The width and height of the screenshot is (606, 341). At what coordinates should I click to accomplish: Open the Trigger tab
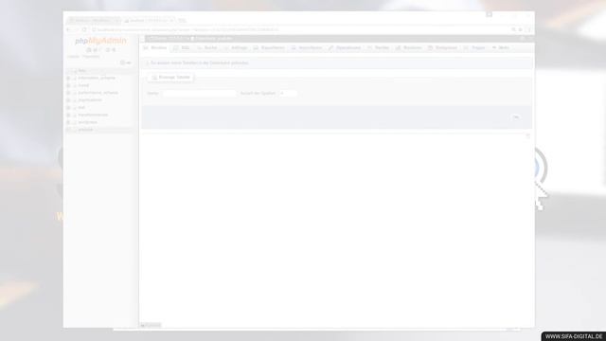point(474,48)
